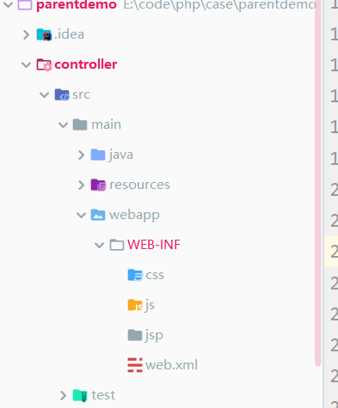Collapse the WEB-INF folder chevron
The height and width of the screenshot is (408, 338).
coord(99,245)
